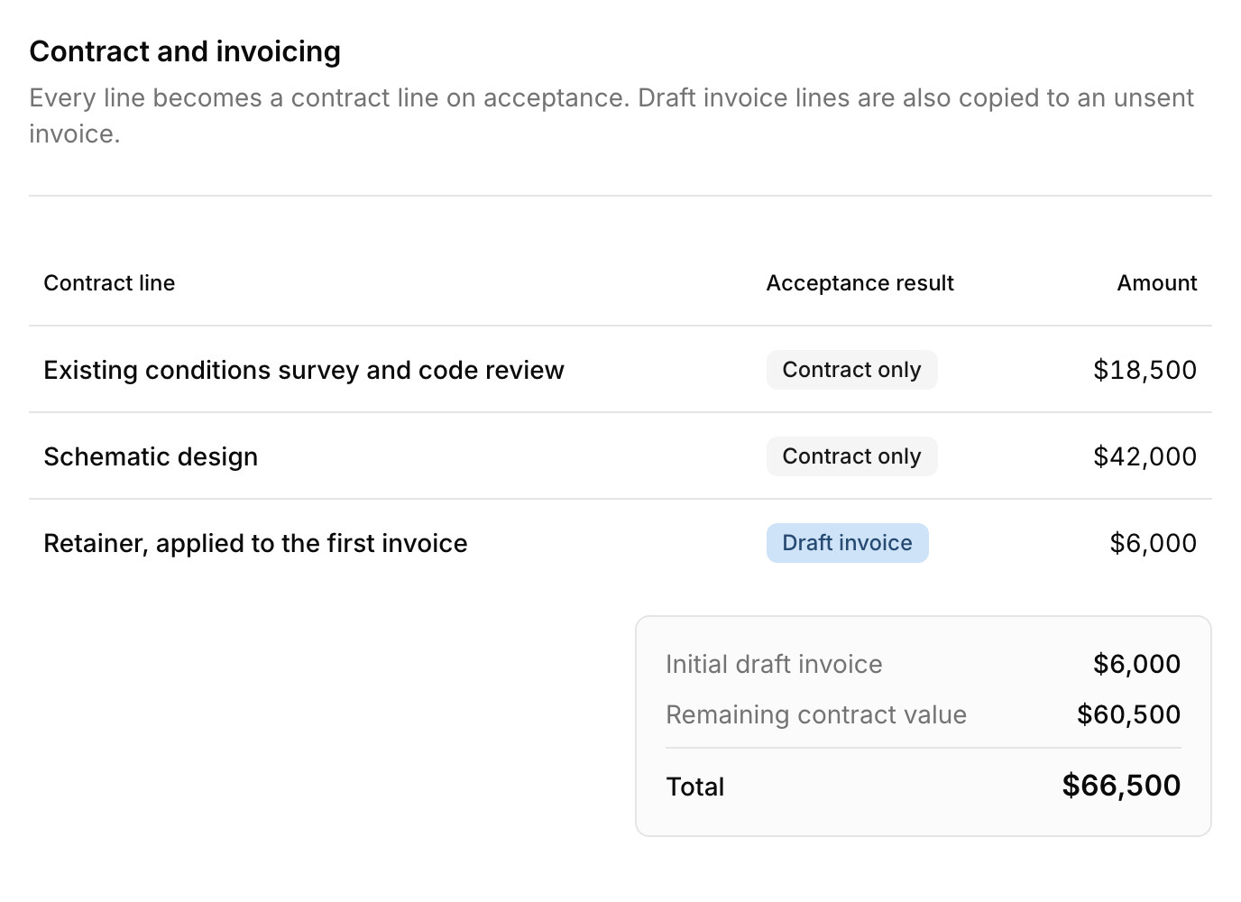Click the "Total" label in summary box
This screenshot has height=902, width=1241.
(694, 787)
